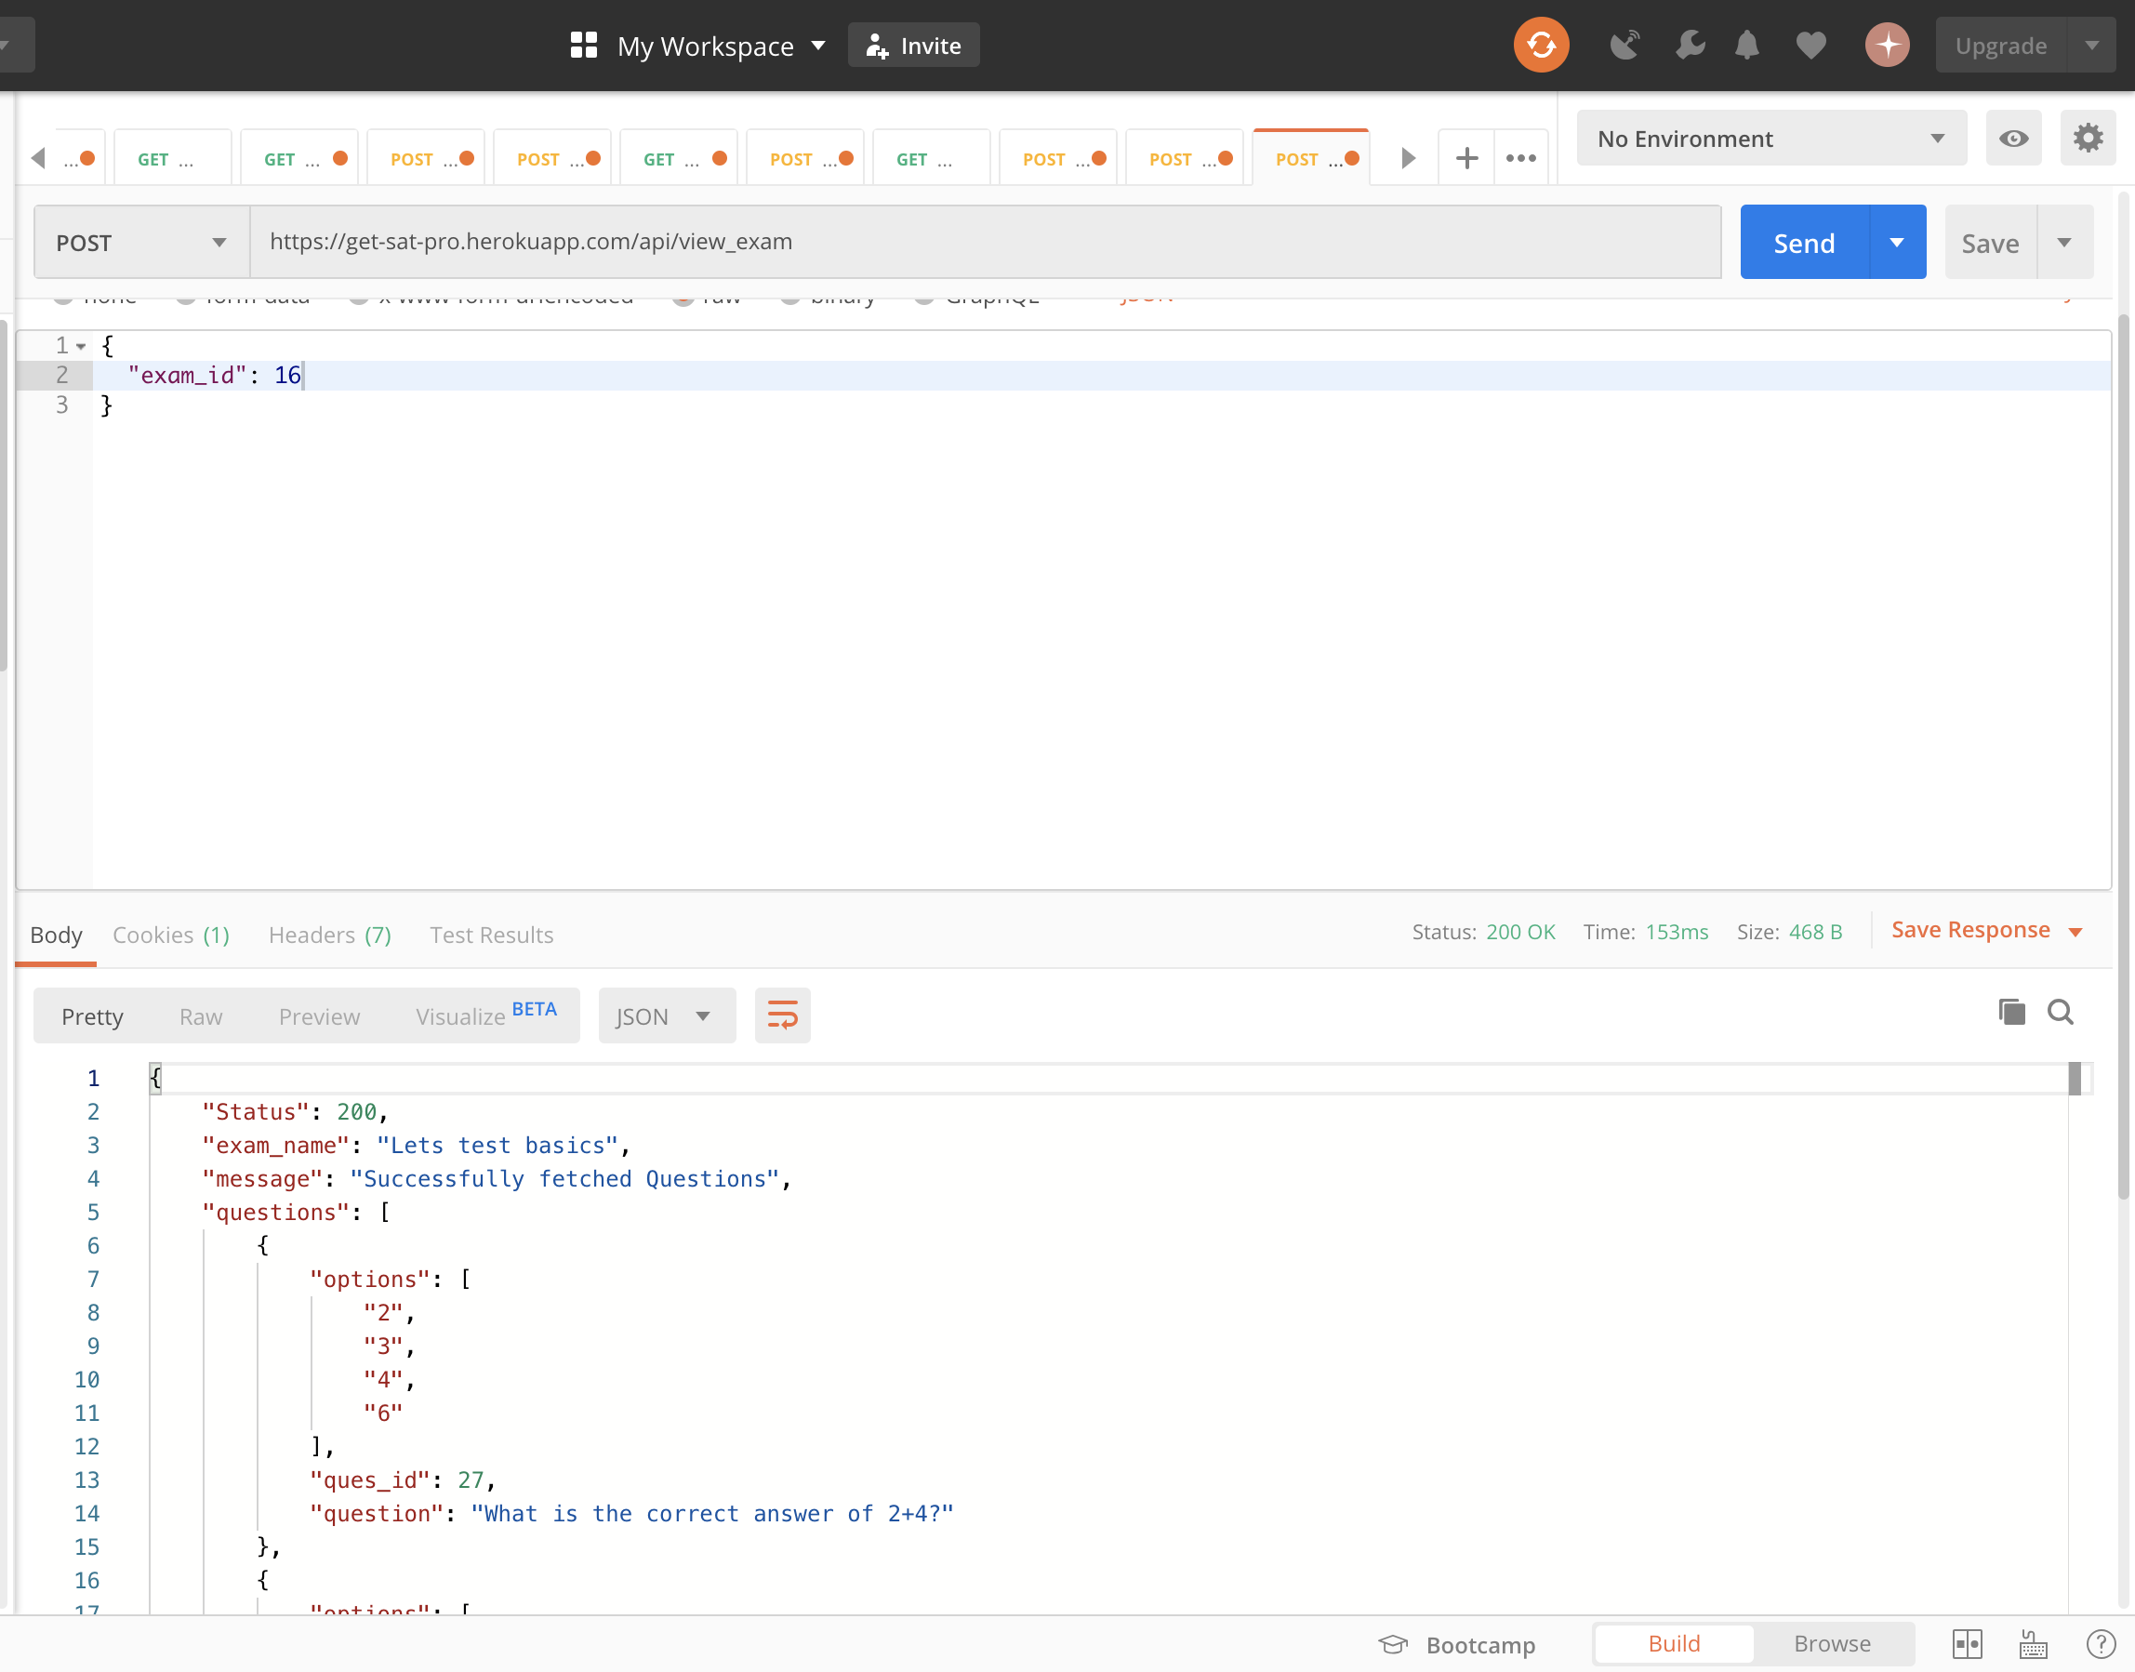
Task: Click the Upgrade button
Action: tap(2001, 45)
